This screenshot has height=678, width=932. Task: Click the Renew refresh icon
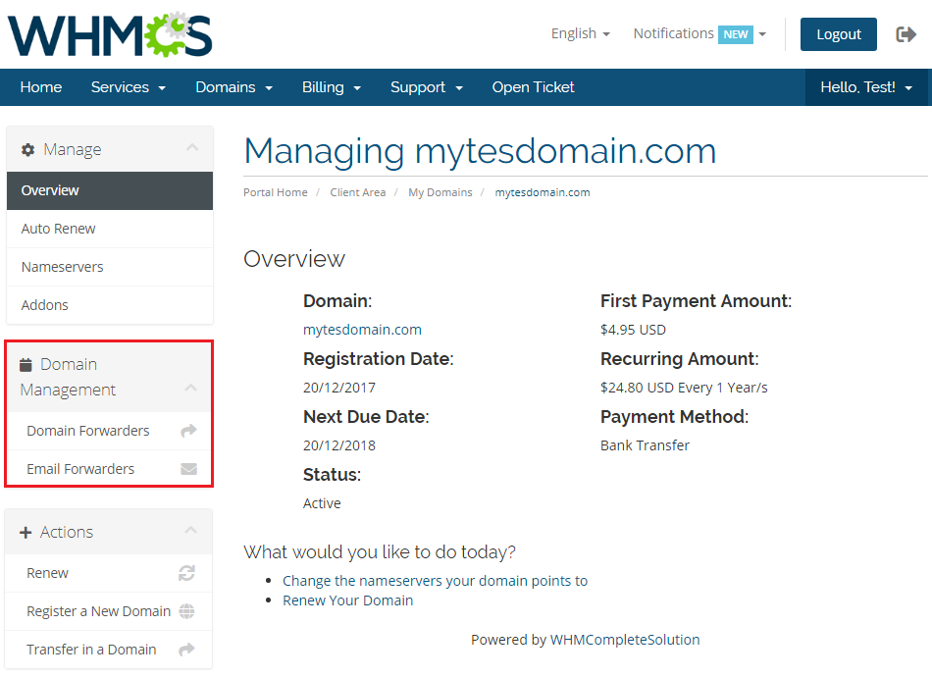pyautogui.click(x=186, y=573)
